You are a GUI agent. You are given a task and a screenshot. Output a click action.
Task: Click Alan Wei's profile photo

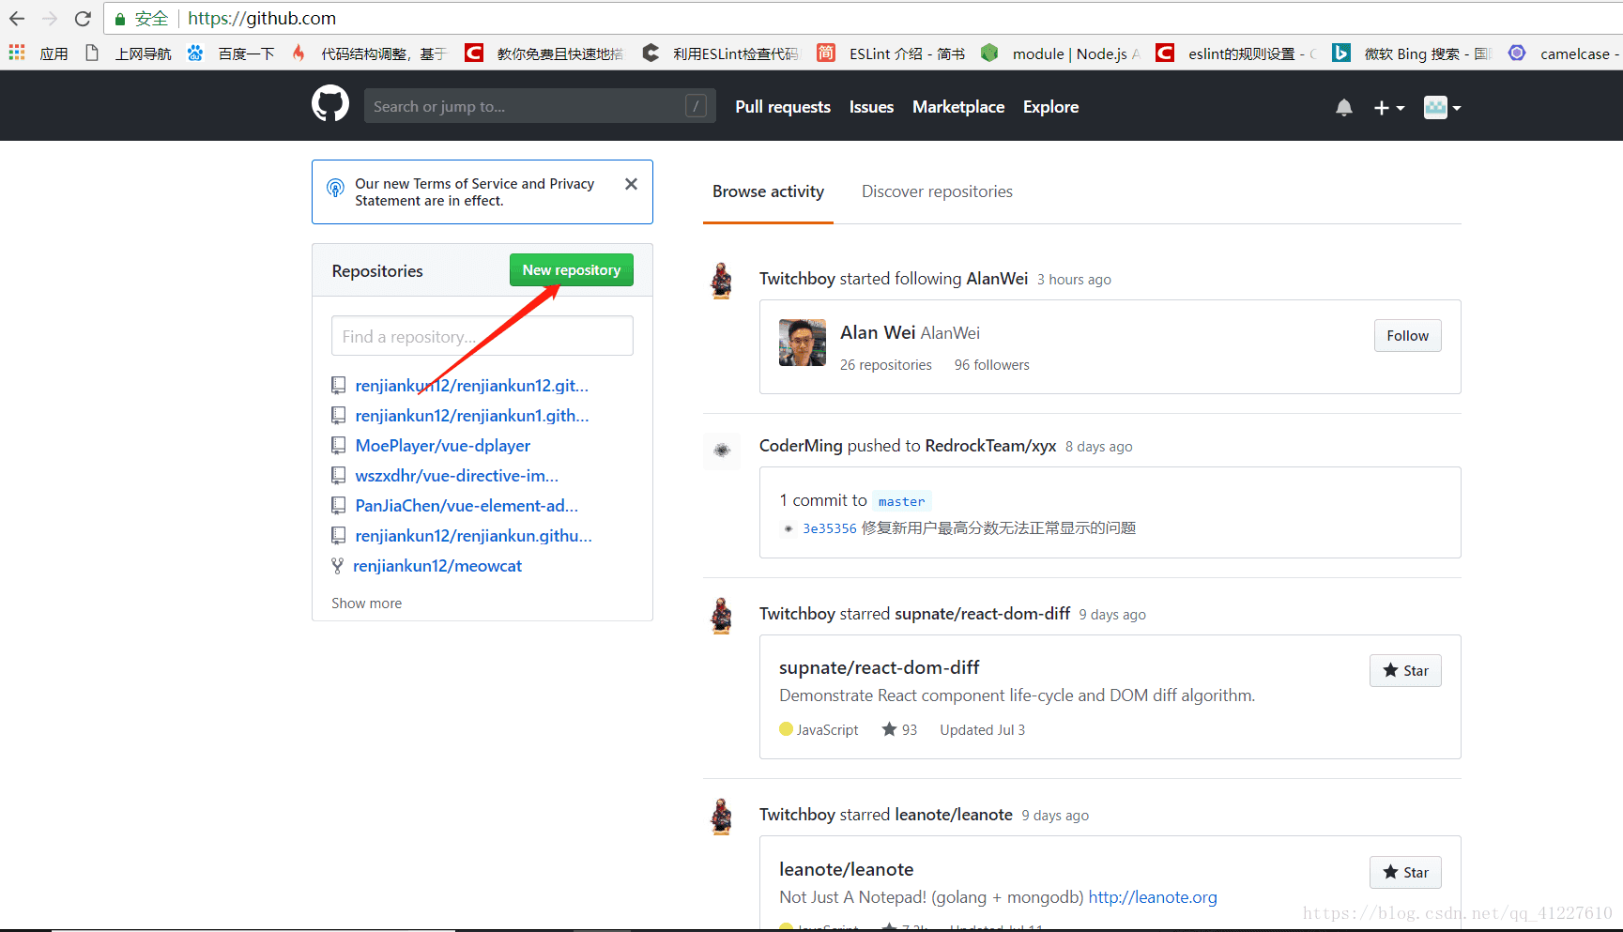click(803, 343)
